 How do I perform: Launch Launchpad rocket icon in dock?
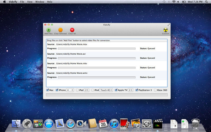pyautogui.click(x=27, y=124)
